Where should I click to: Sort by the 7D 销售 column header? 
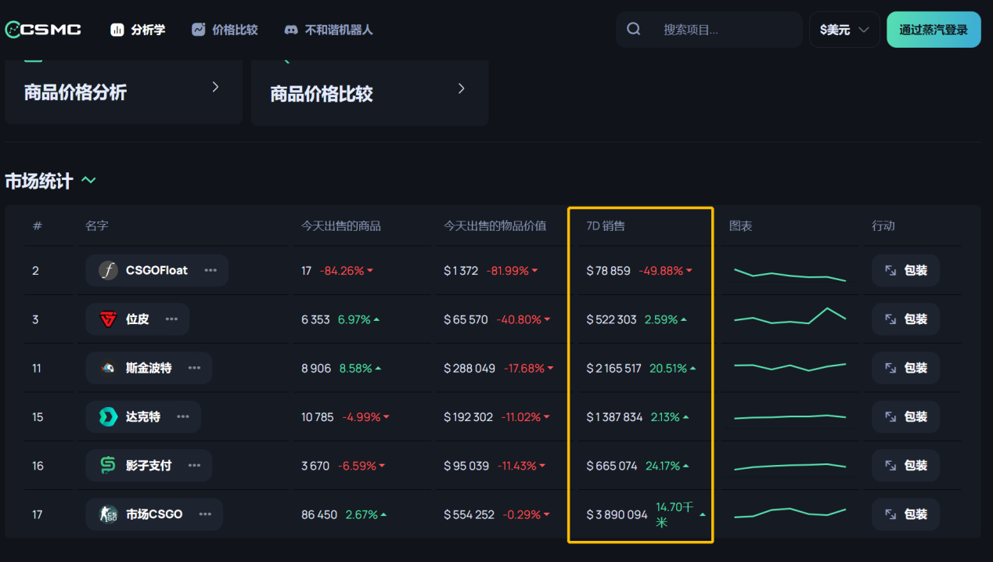(x=606, y=225)
